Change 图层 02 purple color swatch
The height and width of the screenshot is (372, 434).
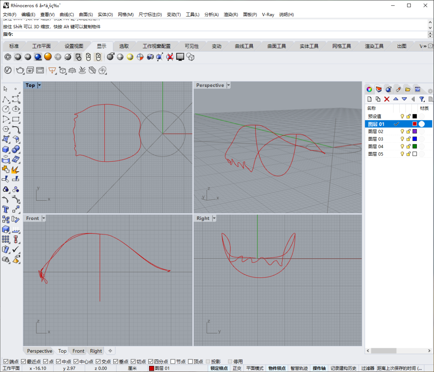(415, 131)
